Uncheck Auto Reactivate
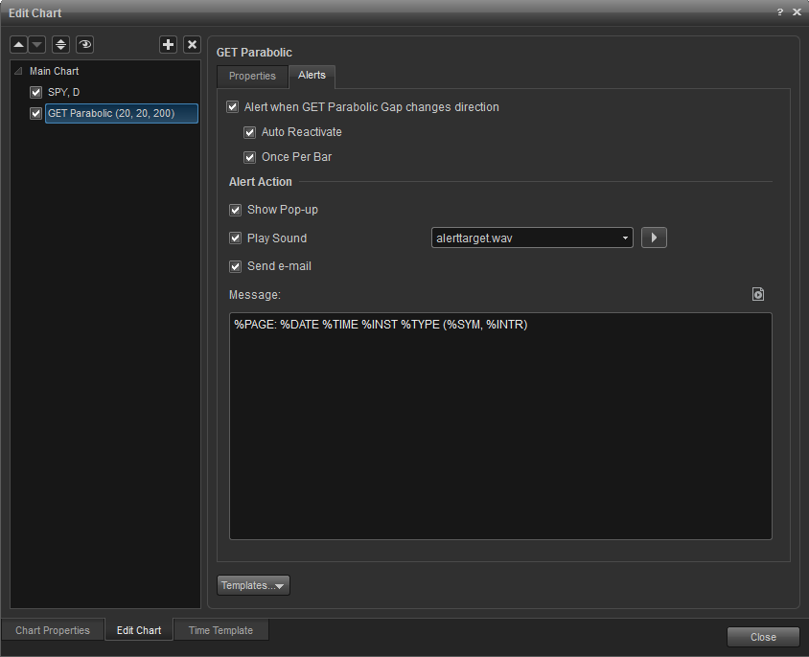The height and width of the screenshot is (657, 809). [x=250, y=132]
